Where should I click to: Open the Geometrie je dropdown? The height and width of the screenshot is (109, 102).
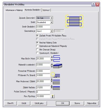point(52,31)
